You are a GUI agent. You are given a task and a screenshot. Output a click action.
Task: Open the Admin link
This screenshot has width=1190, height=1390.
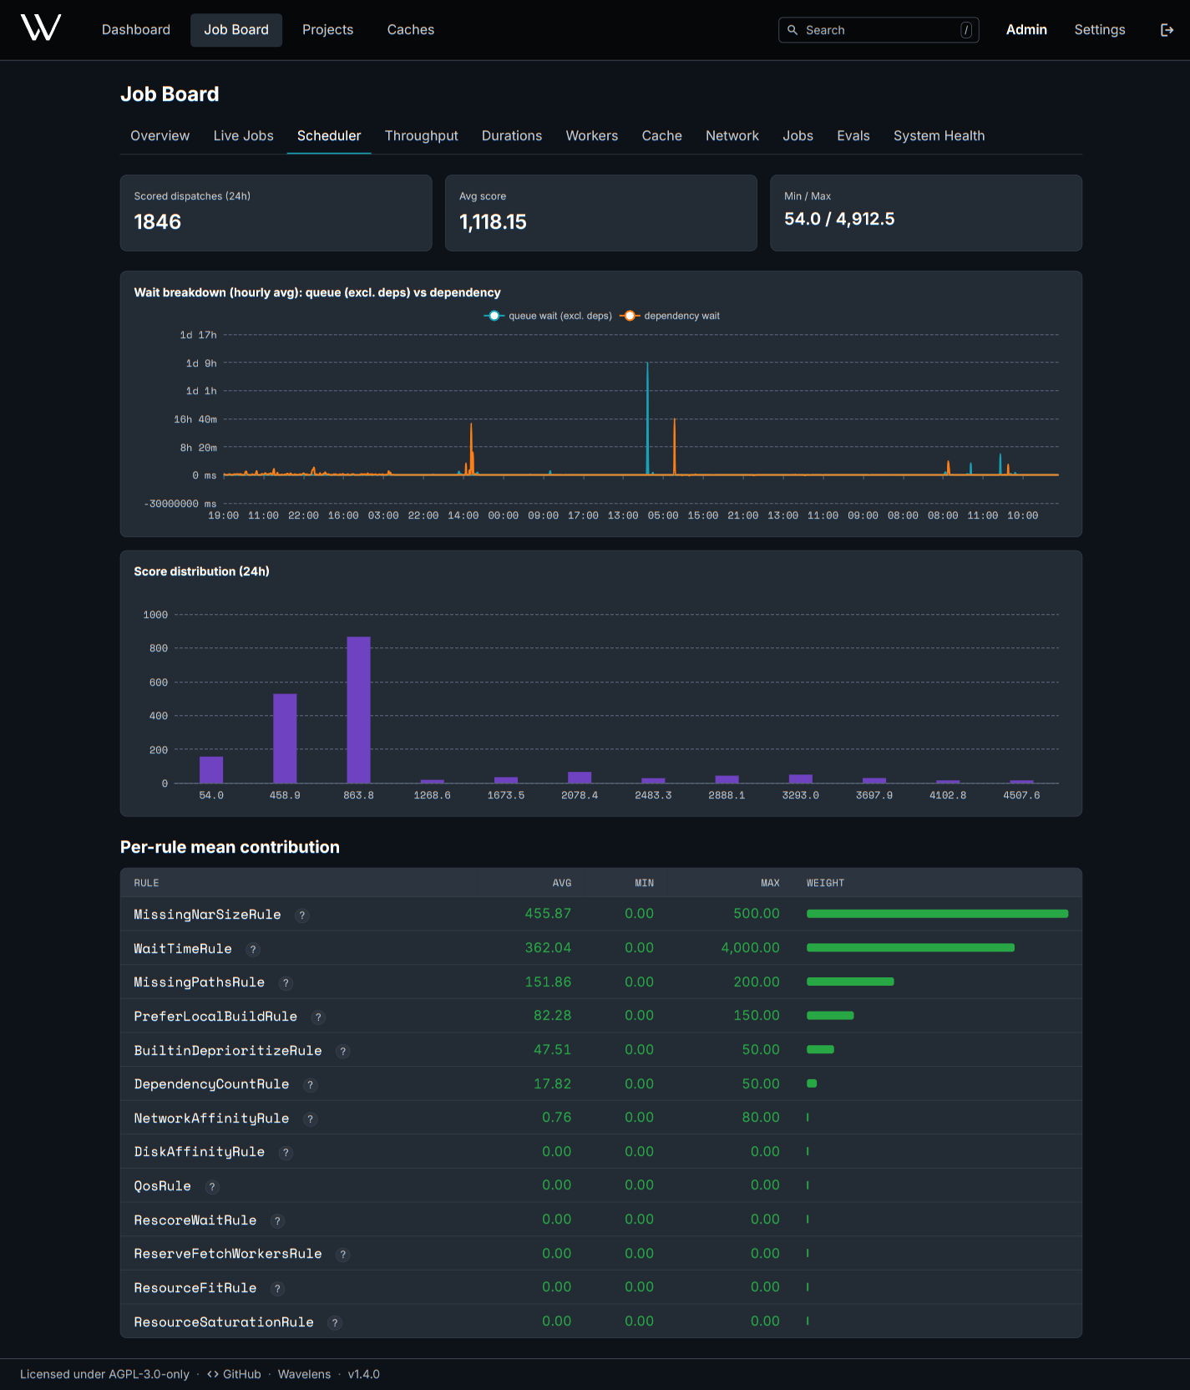point(1026,30)
